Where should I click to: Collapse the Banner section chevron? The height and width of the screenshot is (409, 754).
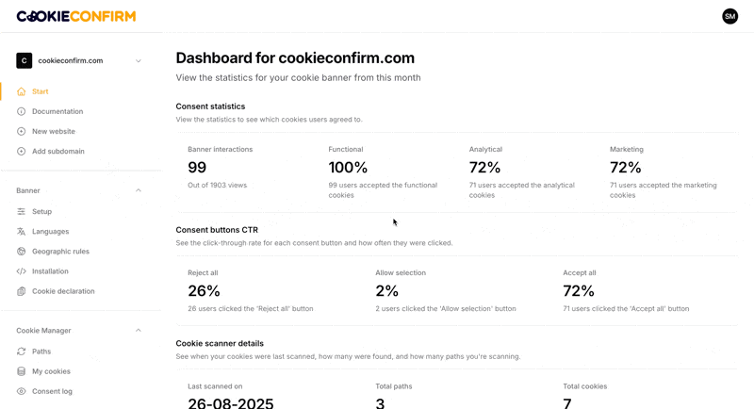pyautogui.click(x=138, y=190)
